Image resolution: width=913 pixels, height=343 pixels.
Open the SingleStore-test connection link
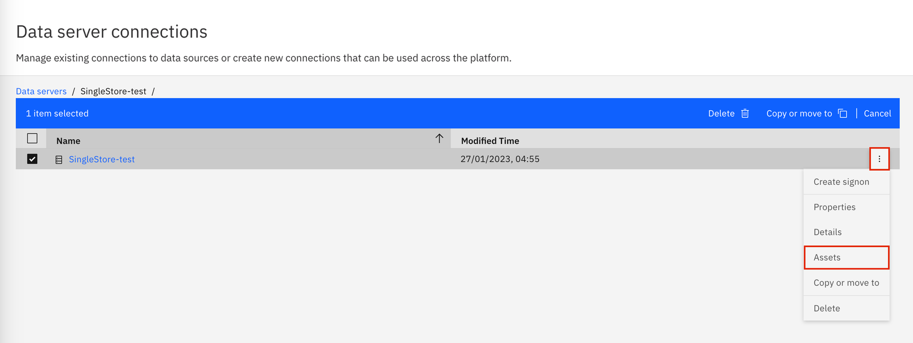click(102, 159)
